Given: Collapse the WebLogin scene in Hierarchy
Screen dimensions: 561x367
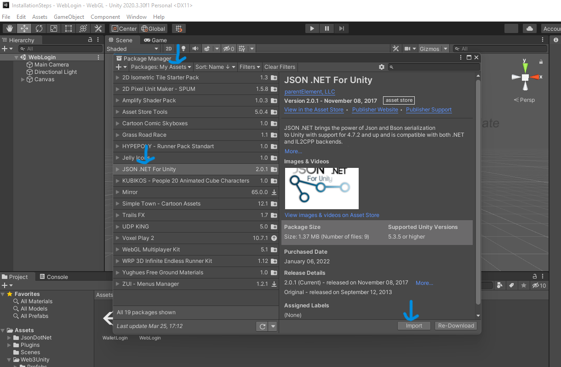Looking at the screenshot, I should click(x=17, y=57).
